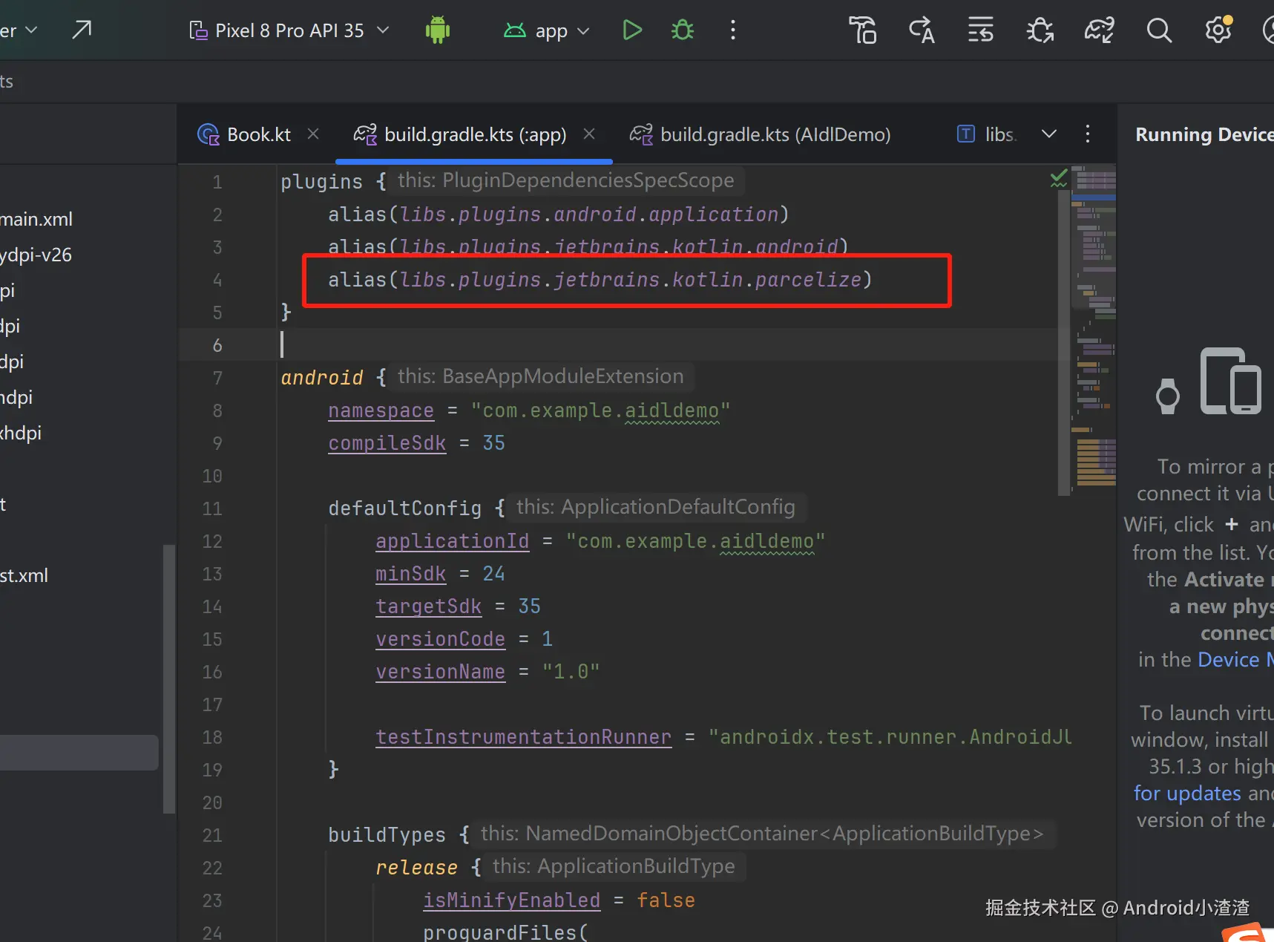Click the 'buildTypes' block name
Screen dimensions: 1274x942
(387, 835)
